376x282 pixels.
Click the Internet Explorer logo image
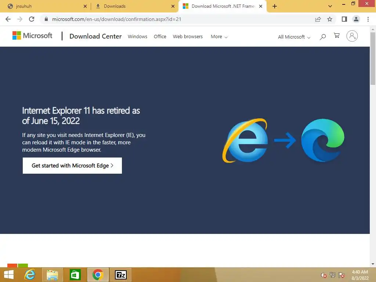click(245, 141)
